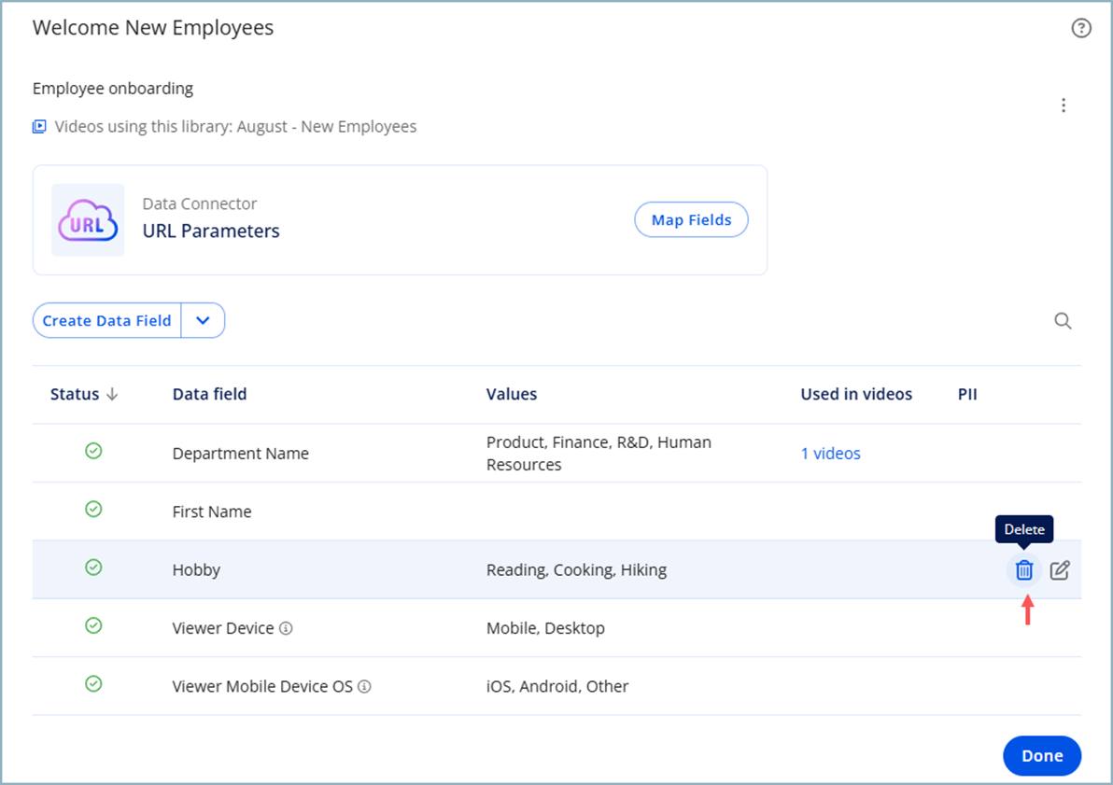The height and width of the screenshot is (785, 1113).
Task: Click the PII column header
Action: click(x=966, y=394)
